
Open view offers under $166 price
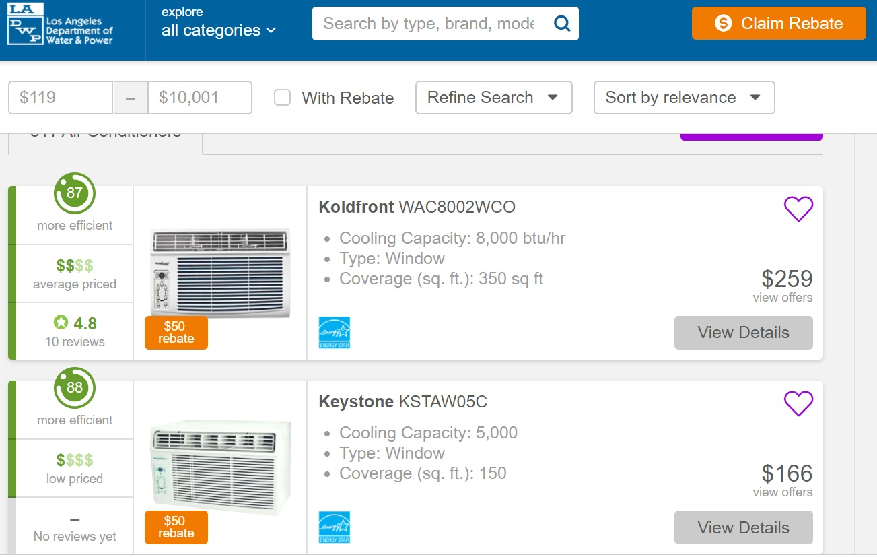tap(783, 492)
